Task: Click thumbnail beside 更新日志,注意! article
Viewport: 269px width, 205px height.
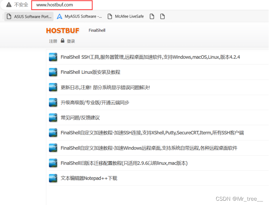Action: [x=53, y=87]
